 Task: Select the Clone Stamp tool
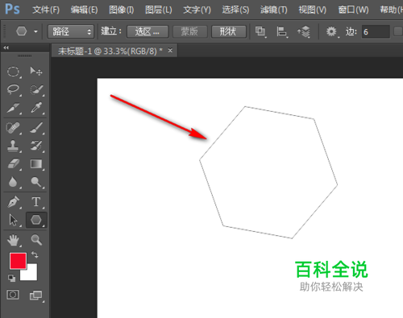[13, 146]
